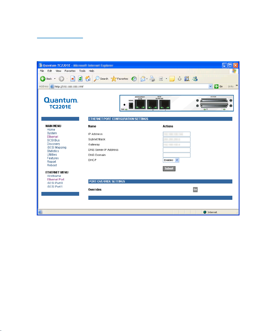This screenshot has height=331, width=276.
Task: Open the Favorites menu
Action: [x=70, y=71]
